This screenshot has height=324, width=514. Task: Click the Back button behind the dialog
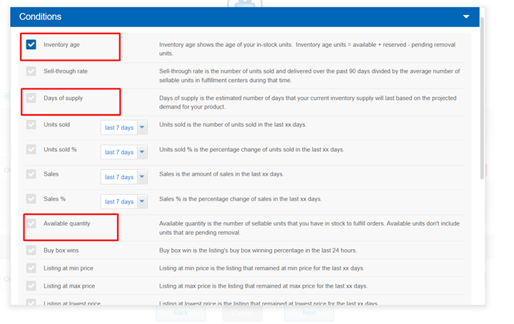[x=181, y=313]
